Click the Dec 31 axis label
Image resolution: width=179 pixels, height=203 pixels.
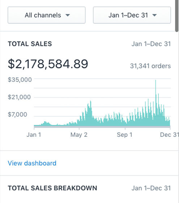coord(170,135)
